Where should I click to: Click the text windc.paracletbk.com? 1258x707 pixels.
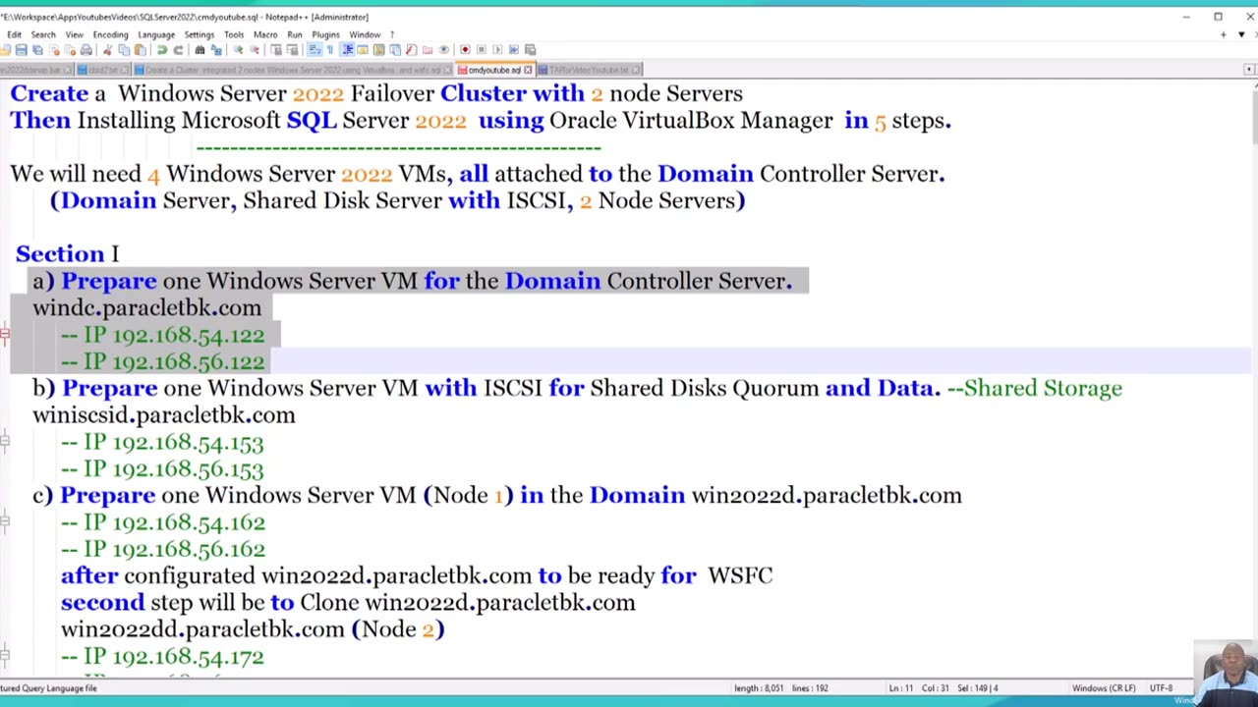point(147,308)
